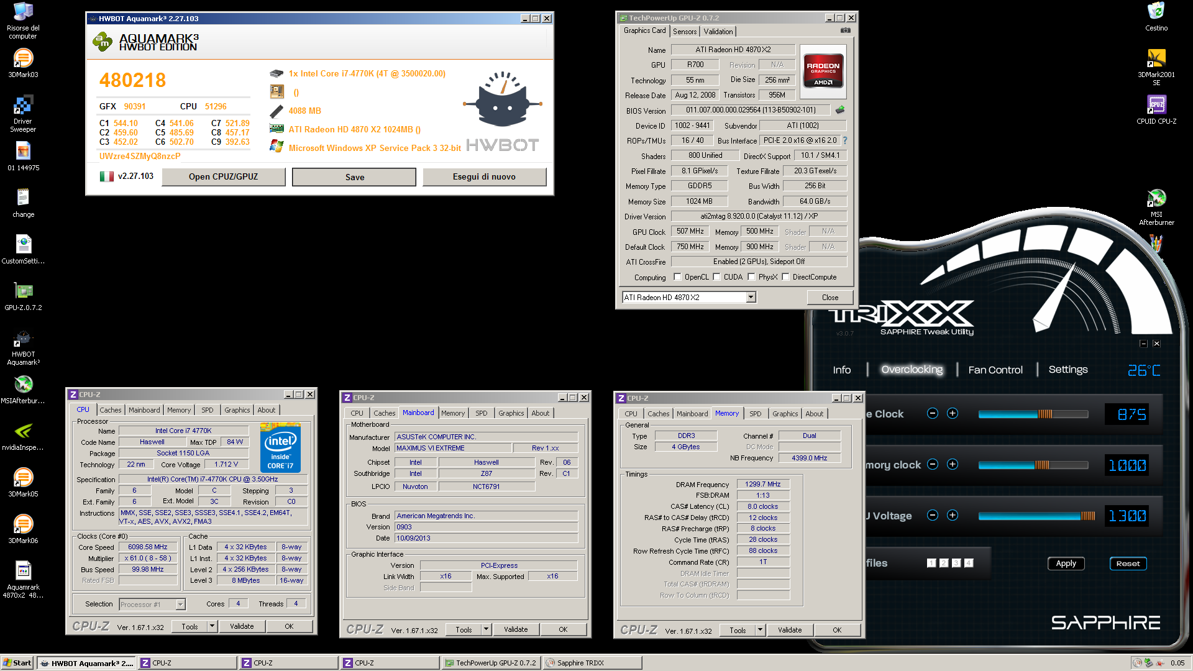
Task: Click the TRIXX core clock slider
Action: [x=1033, y=414]
